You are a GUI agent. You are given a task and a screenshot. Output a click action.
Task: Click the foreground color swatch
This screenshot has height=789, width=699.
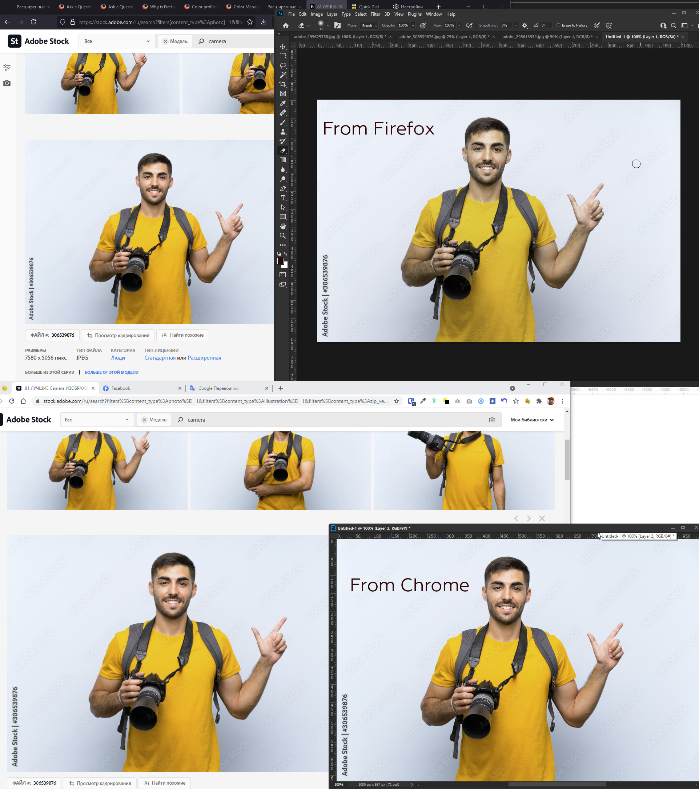pos(281,261)
